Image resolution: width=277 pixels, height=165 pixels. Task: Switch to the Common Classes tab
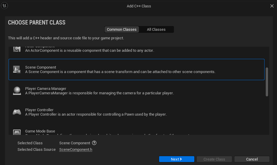coord(122,30)
